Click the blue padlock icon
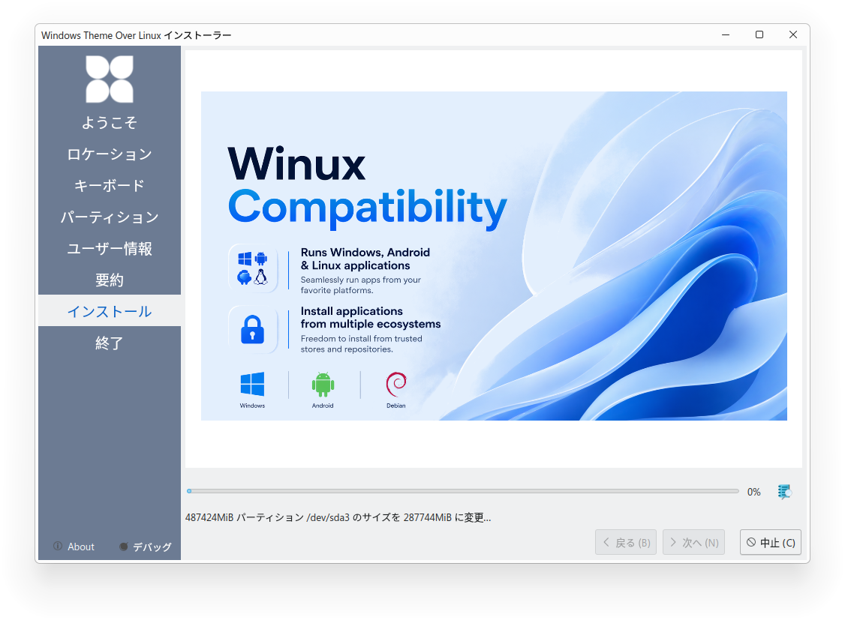The image size is (845, 620). click(252, 329)
